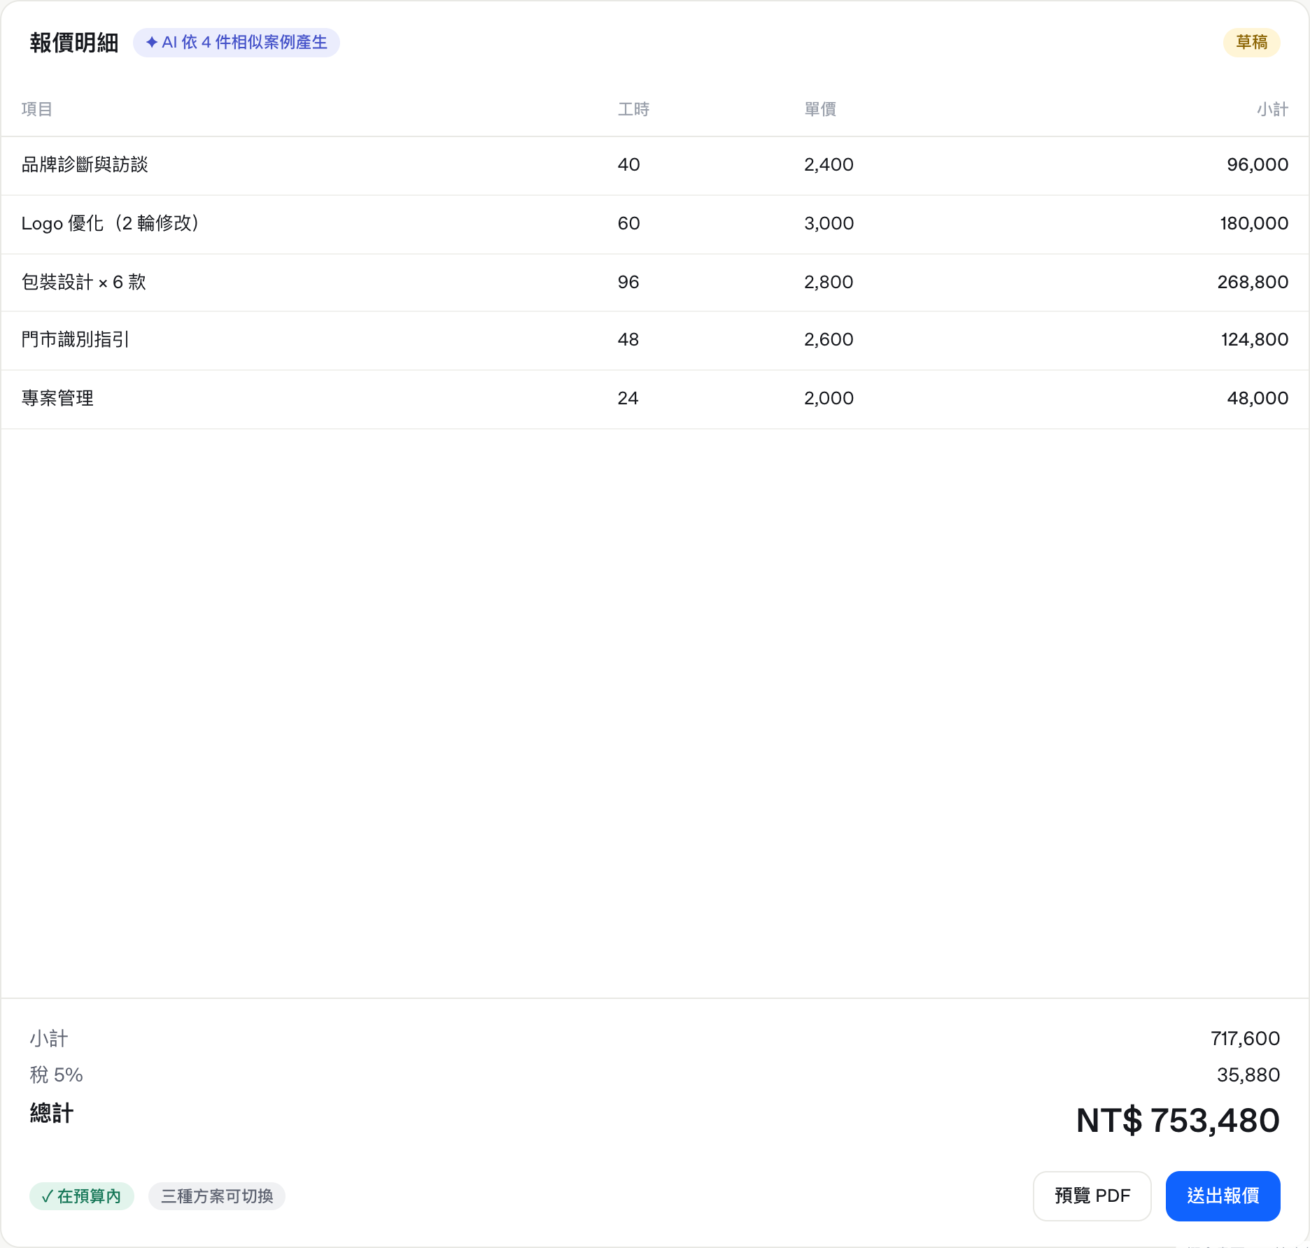Click the 項目 column header
The height and width of the screenshot is (1248, 1310).
pos(37,109)
